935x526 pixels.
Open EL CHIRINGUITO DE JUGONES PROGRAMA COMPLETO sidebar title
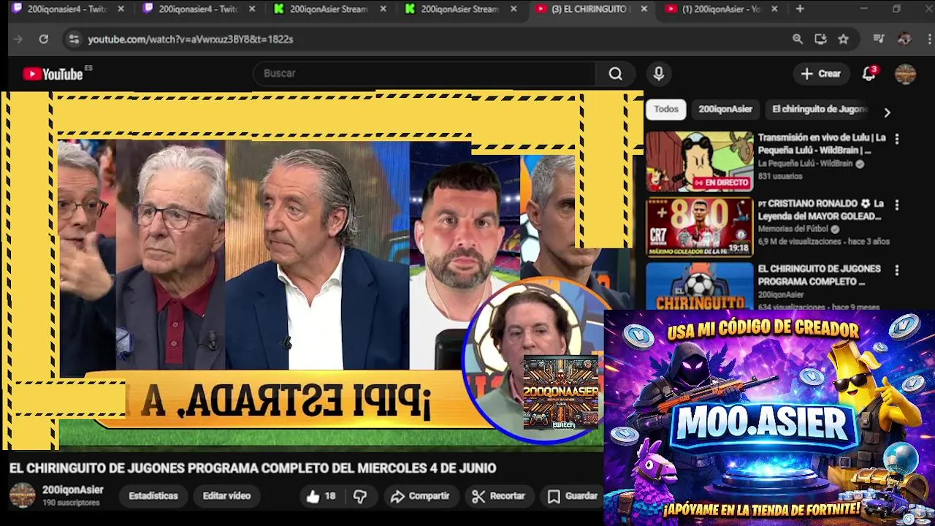click(x=819, y=275)
